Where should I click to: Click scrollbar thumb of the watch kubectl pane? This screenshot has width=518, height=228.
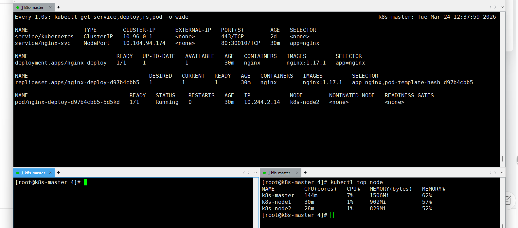click(x=502, y=159)
